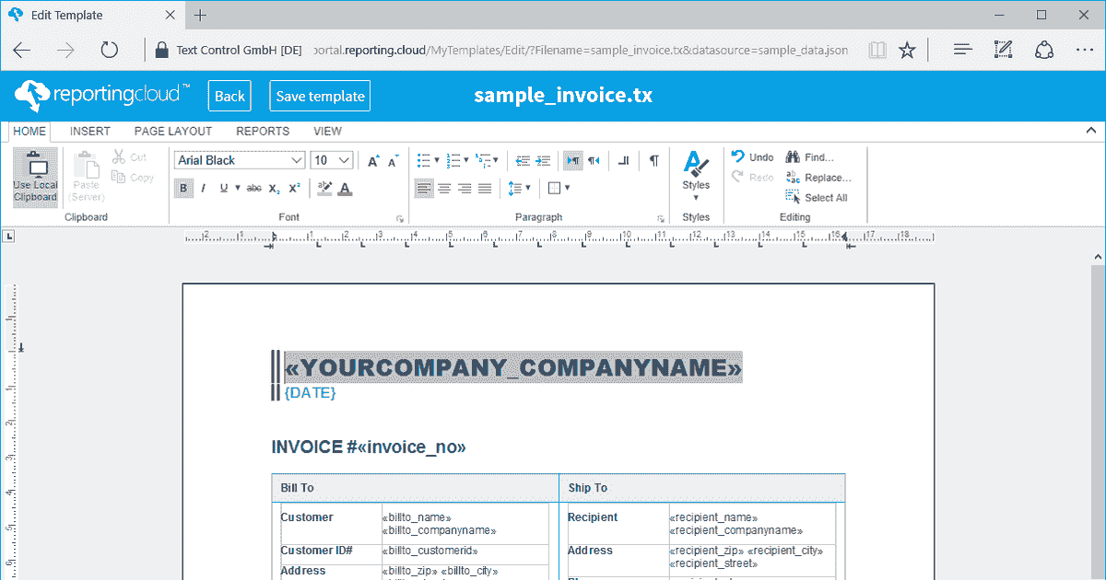Apply subscript formatting

tap(275, 189)
